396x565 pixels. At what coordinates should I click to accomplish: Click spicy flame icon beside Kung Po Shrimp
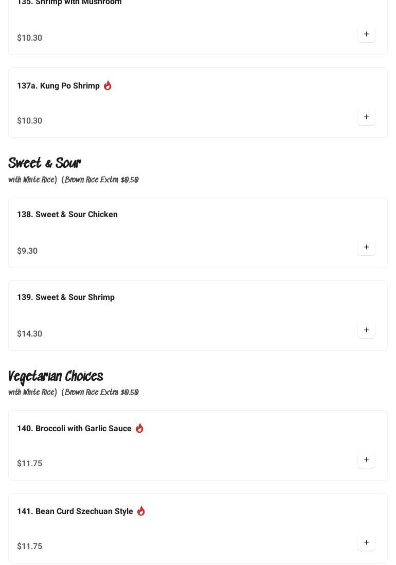pos(107,85)
